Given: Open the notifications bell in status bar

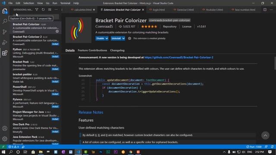Looking at the screenshot, I should [272, 147].
